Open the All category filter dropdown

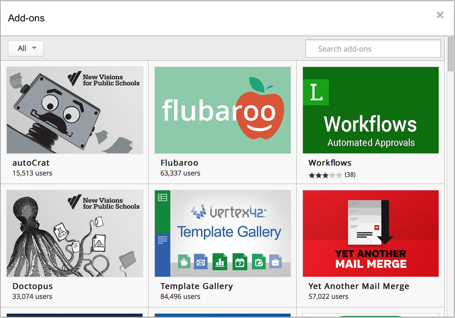pos(26,48)
